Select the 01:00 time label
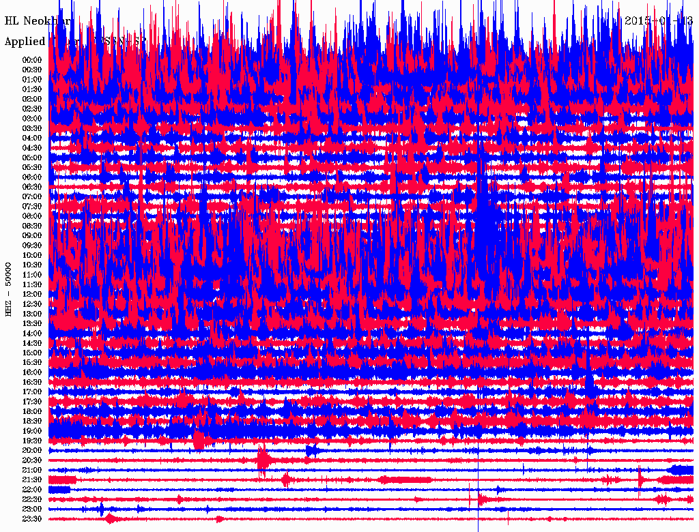The width and height of the screenshot is (699, 532). [x=32, y=80]
